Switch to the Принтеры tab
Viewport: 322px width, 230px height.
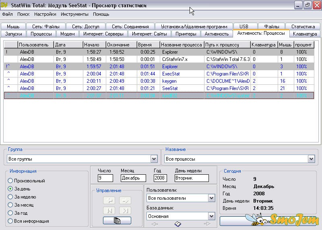click(x=186, y=34)
